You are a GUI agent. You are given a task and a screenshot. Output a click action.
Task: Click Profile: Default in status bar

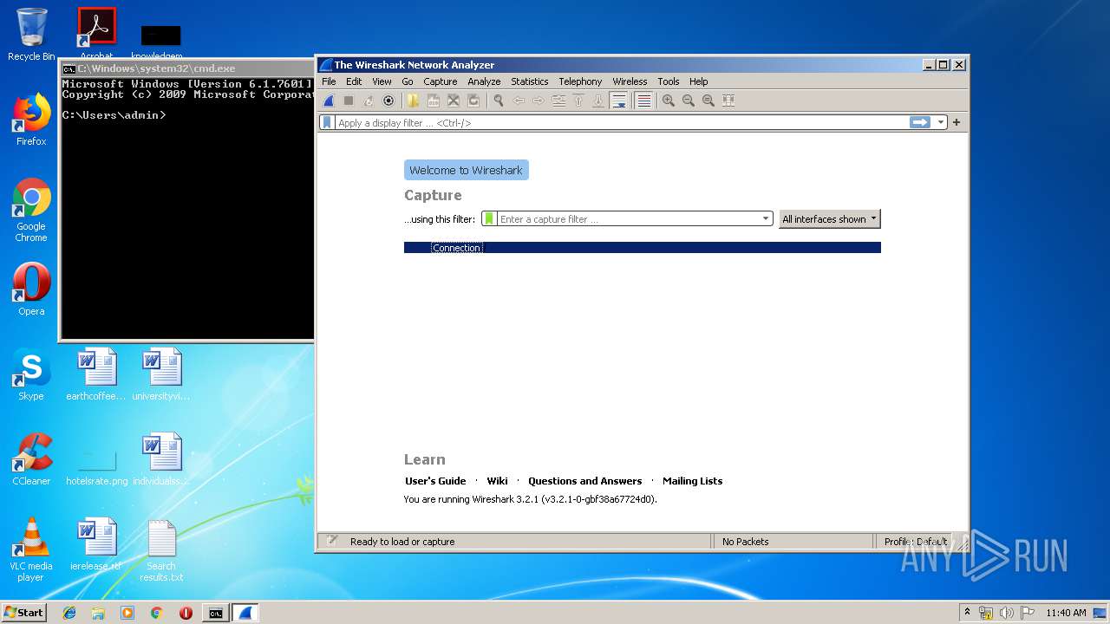pyautogui.click(x=916, y=542)
